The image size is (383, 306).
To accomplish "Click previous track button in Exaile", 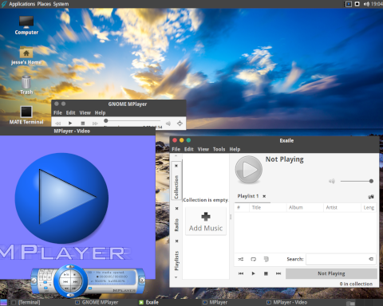I will (x=241, y=273).
